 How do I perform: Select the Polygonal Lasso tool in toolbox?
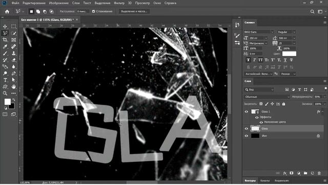5,33
